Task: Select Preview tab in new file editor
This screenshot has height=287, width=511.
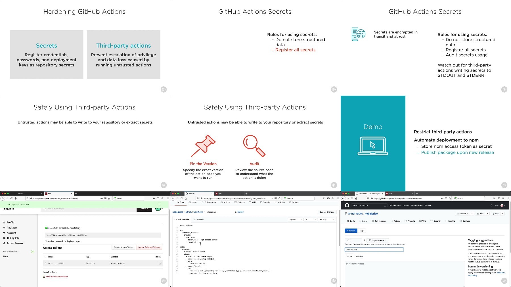Action: [x=199, y=219]
